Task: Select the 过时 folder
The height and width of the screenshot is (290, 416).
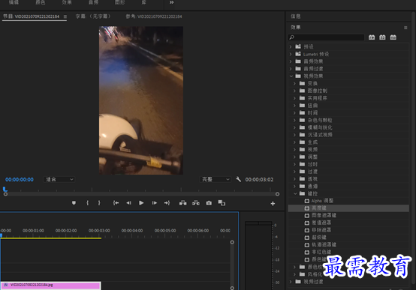Action: (312, 164)
